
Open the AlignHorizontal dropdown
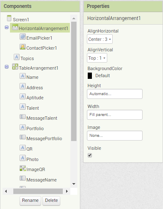[x=100, y=39]
